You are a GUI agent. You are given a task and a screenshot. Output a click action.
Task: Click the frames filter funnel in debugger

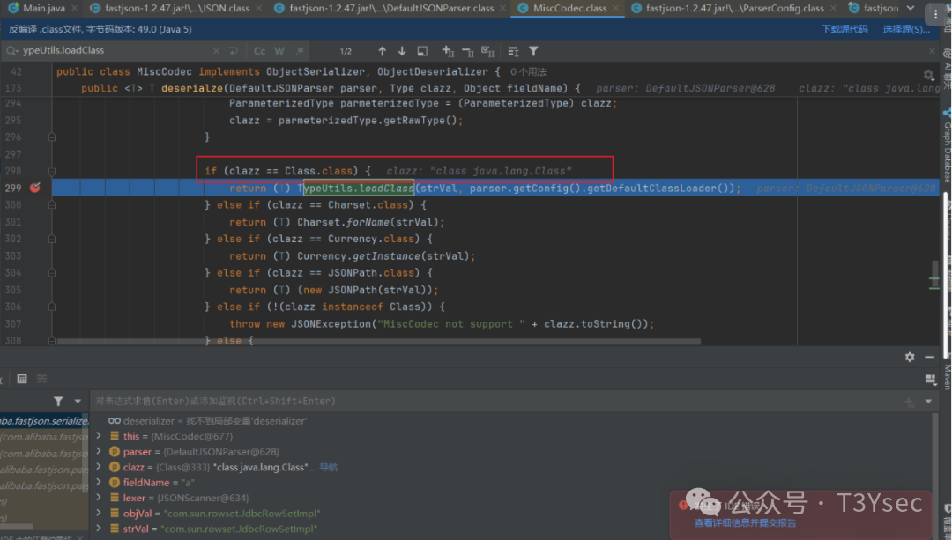(58, 401)
